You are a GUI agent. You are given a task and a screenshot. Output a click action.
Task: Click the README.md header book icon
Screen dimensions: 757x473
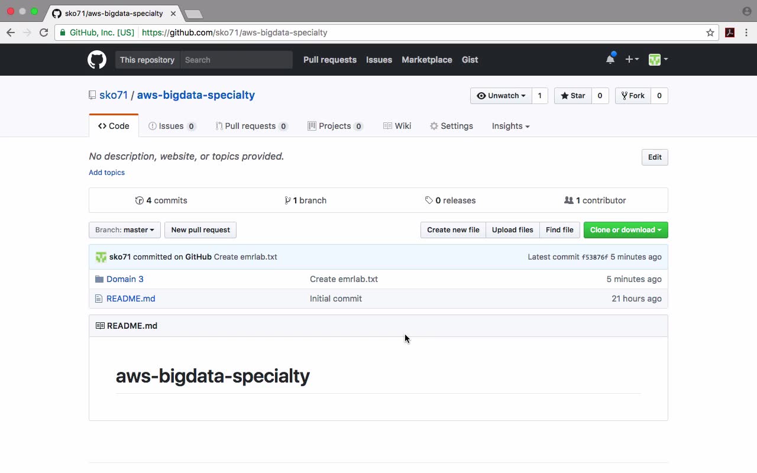click(100, 326)
